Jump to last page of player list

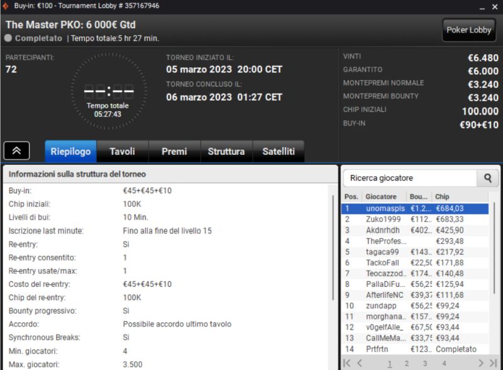tap(493, 363)
